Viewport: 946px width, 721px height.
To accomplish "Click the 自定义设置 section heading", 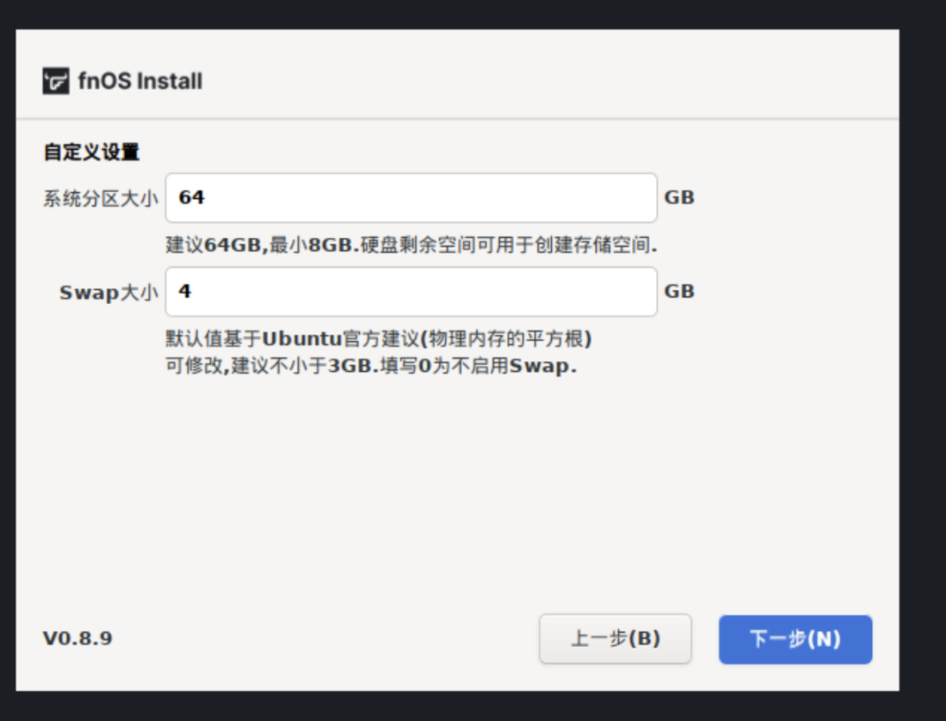I will point(92,152).
